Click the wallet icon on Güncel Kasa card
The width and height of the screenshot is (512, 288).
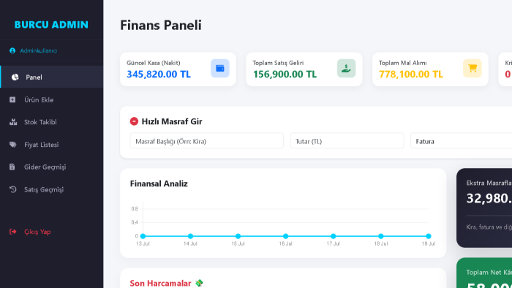point(220,68)
